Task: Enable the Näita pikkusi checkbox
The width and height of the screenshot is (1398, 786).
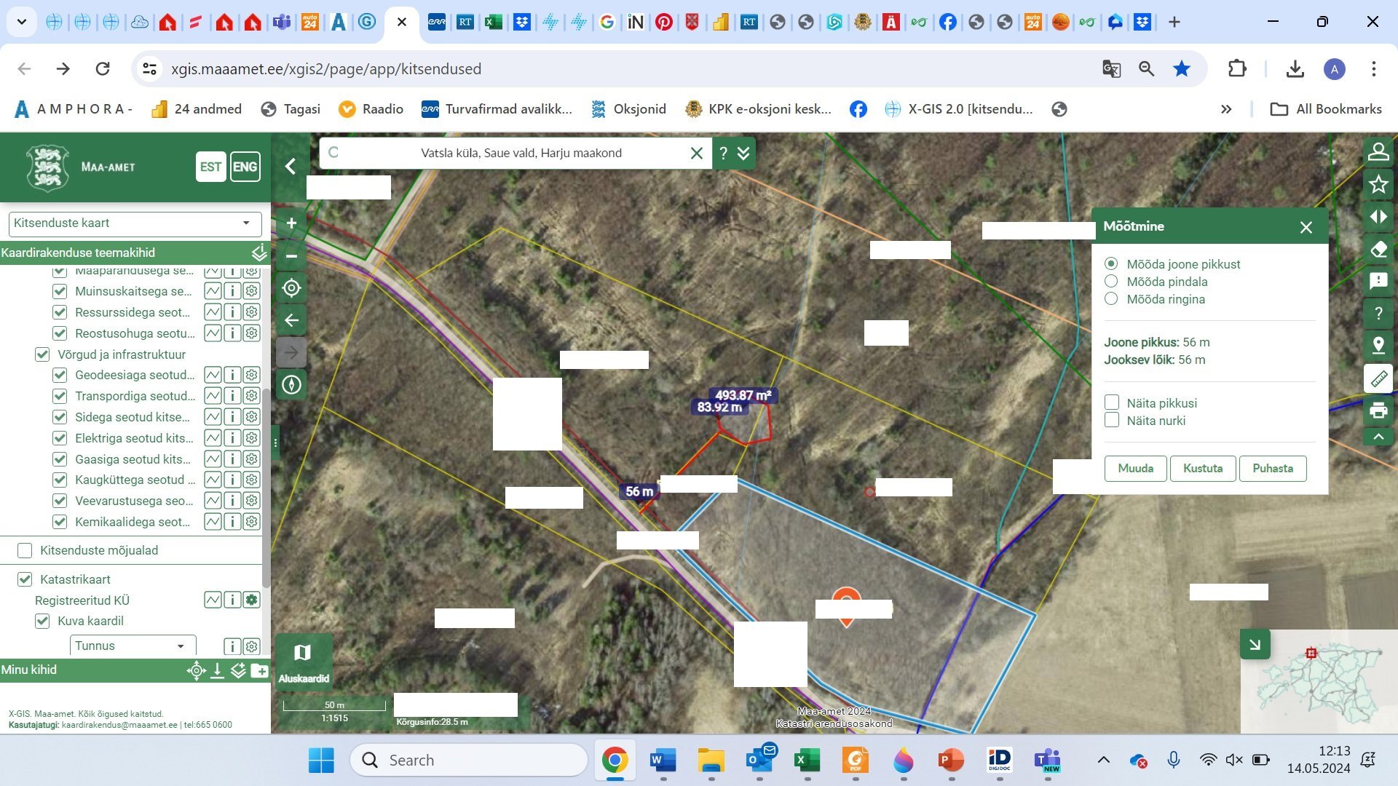Action: tap(1112, 402)
